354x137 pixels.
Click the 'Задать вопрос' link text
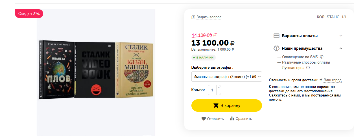(209, 17)
